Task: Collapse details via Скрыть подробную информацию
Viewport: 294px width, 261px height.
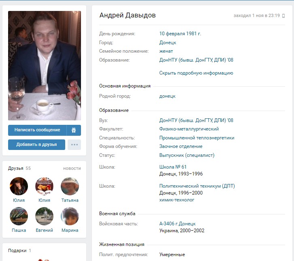Action: pos(196,73)
